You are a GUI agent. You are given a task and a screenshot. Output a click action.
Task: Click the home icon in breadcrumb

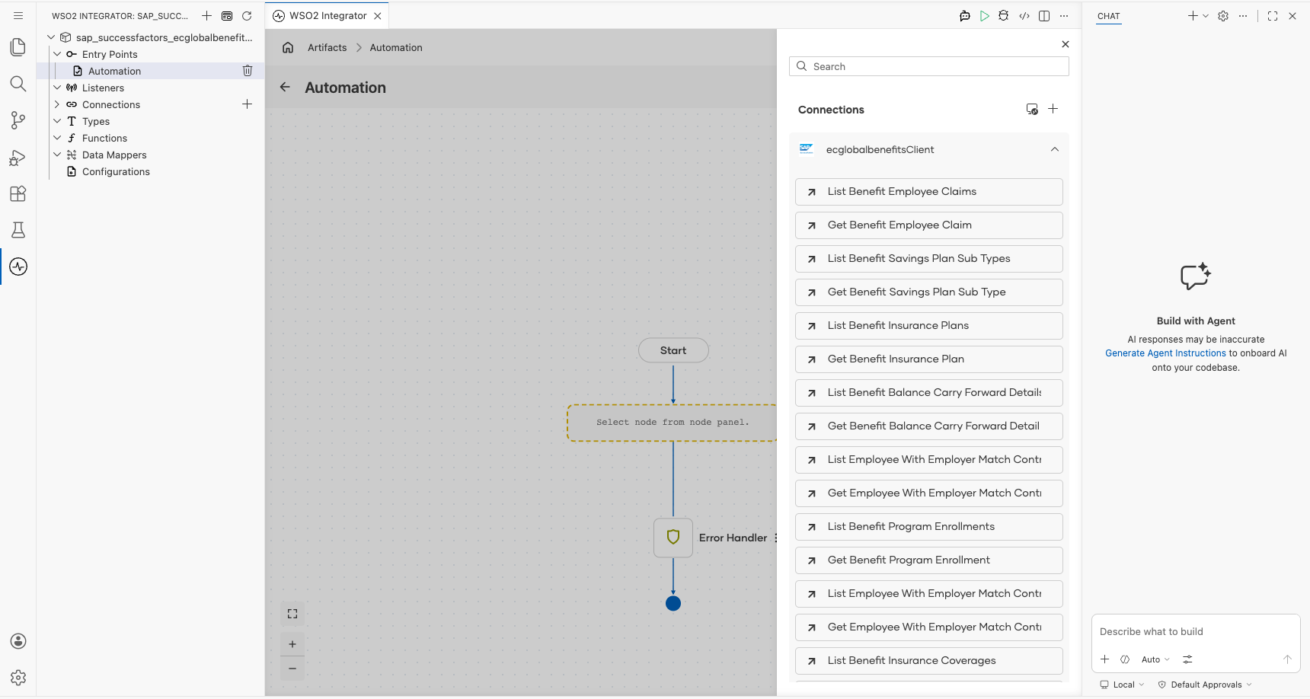(x=288, y=47)
